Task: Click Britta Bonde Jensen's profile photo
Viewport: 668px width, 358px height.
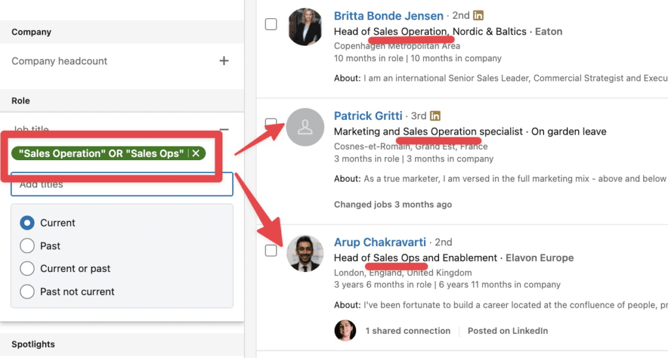Action: (305, 27)
